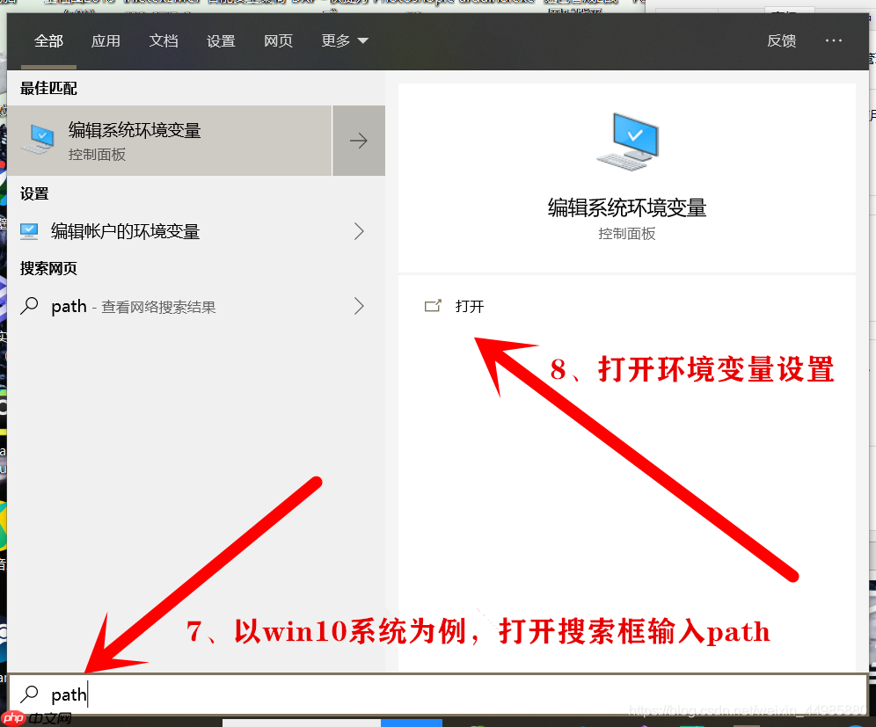Click the 编辑帐户的环境变量 settings icon
Viewport: 876px width, 727px height.
30,231
